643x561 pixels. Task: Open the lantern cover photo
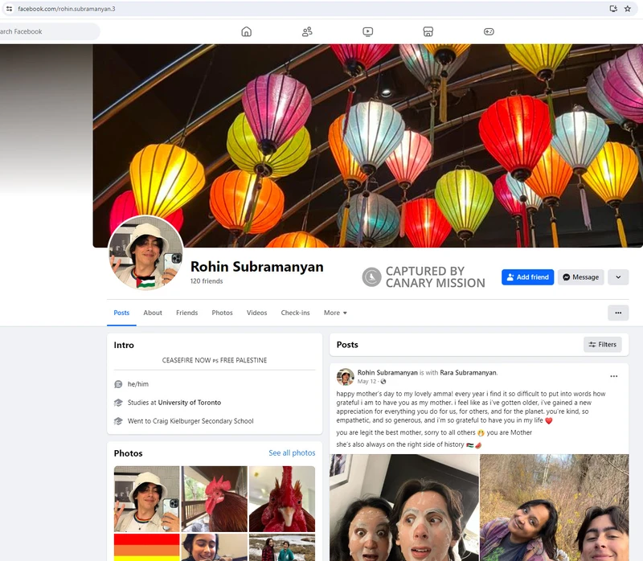tap(367, 145)
